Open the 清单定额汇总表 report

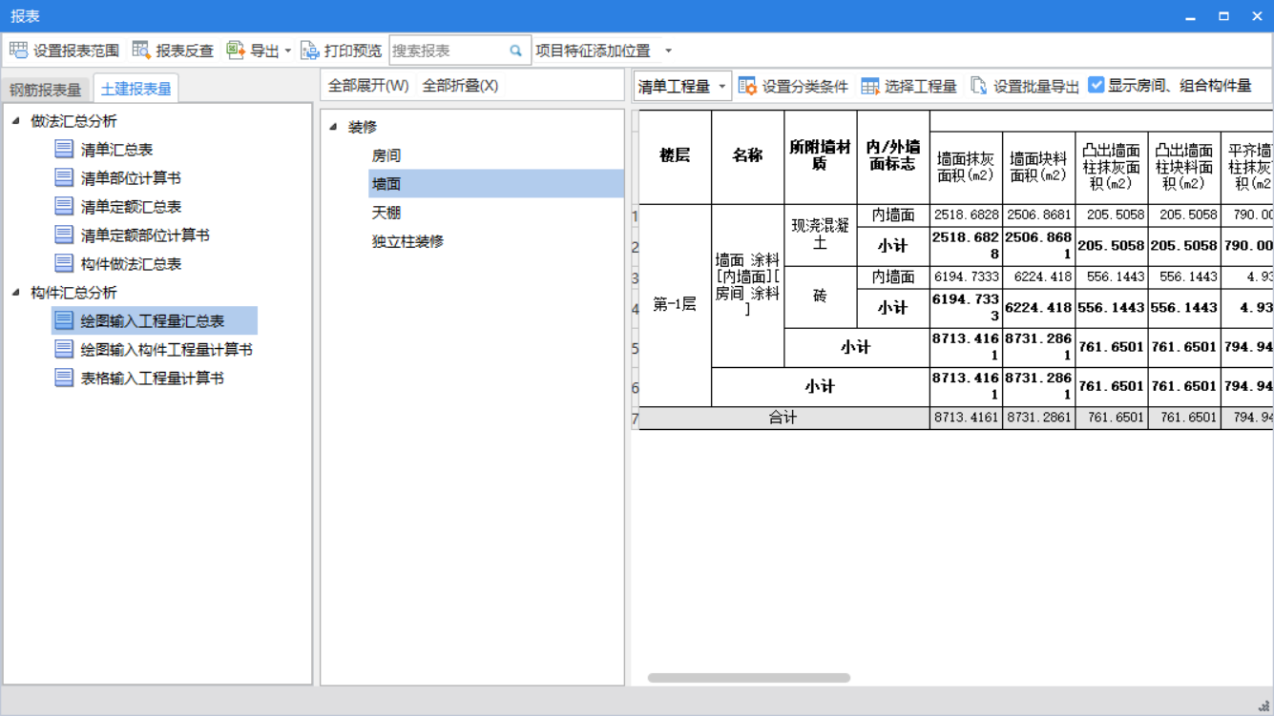131,207
